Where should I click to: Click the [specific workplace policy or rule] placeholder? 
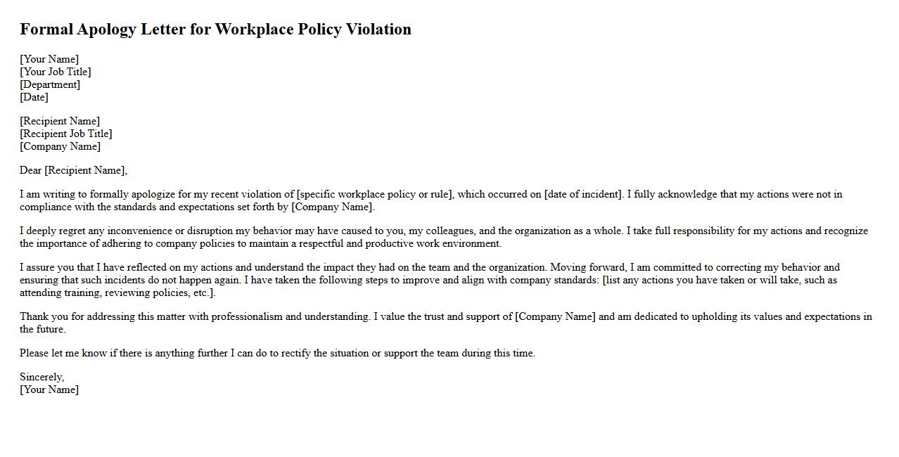click(x=376, y=194)
